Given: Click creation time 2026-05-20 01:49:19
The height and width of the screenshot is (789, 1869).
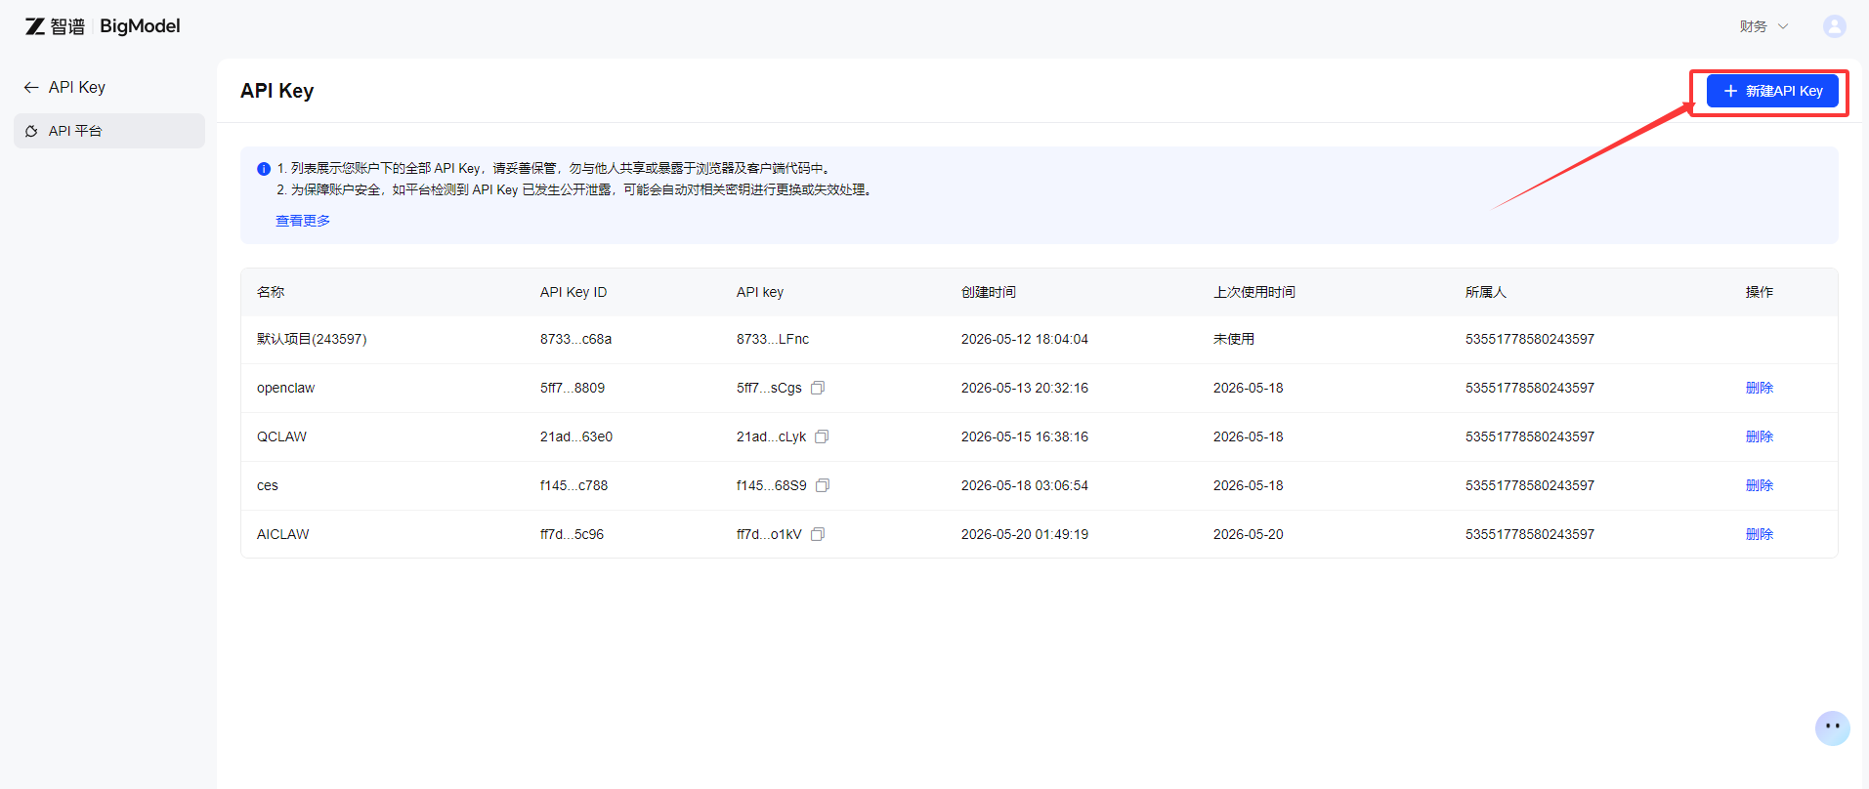Looking at the screenshot, I should click(x=1025, y=534).
